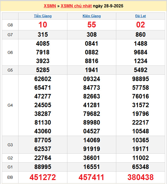Open the Đà Lạt province link
Image resolution: width=167 pixels, height=184 pixels.
click(141, 16)
